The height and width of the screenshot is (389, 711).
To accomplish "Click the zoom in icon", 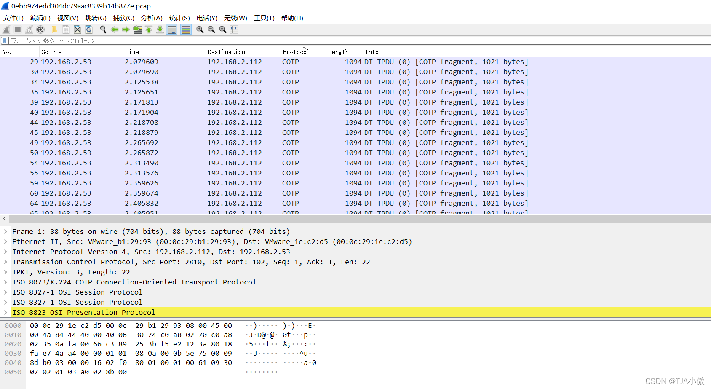I will [x=200, y=30].
